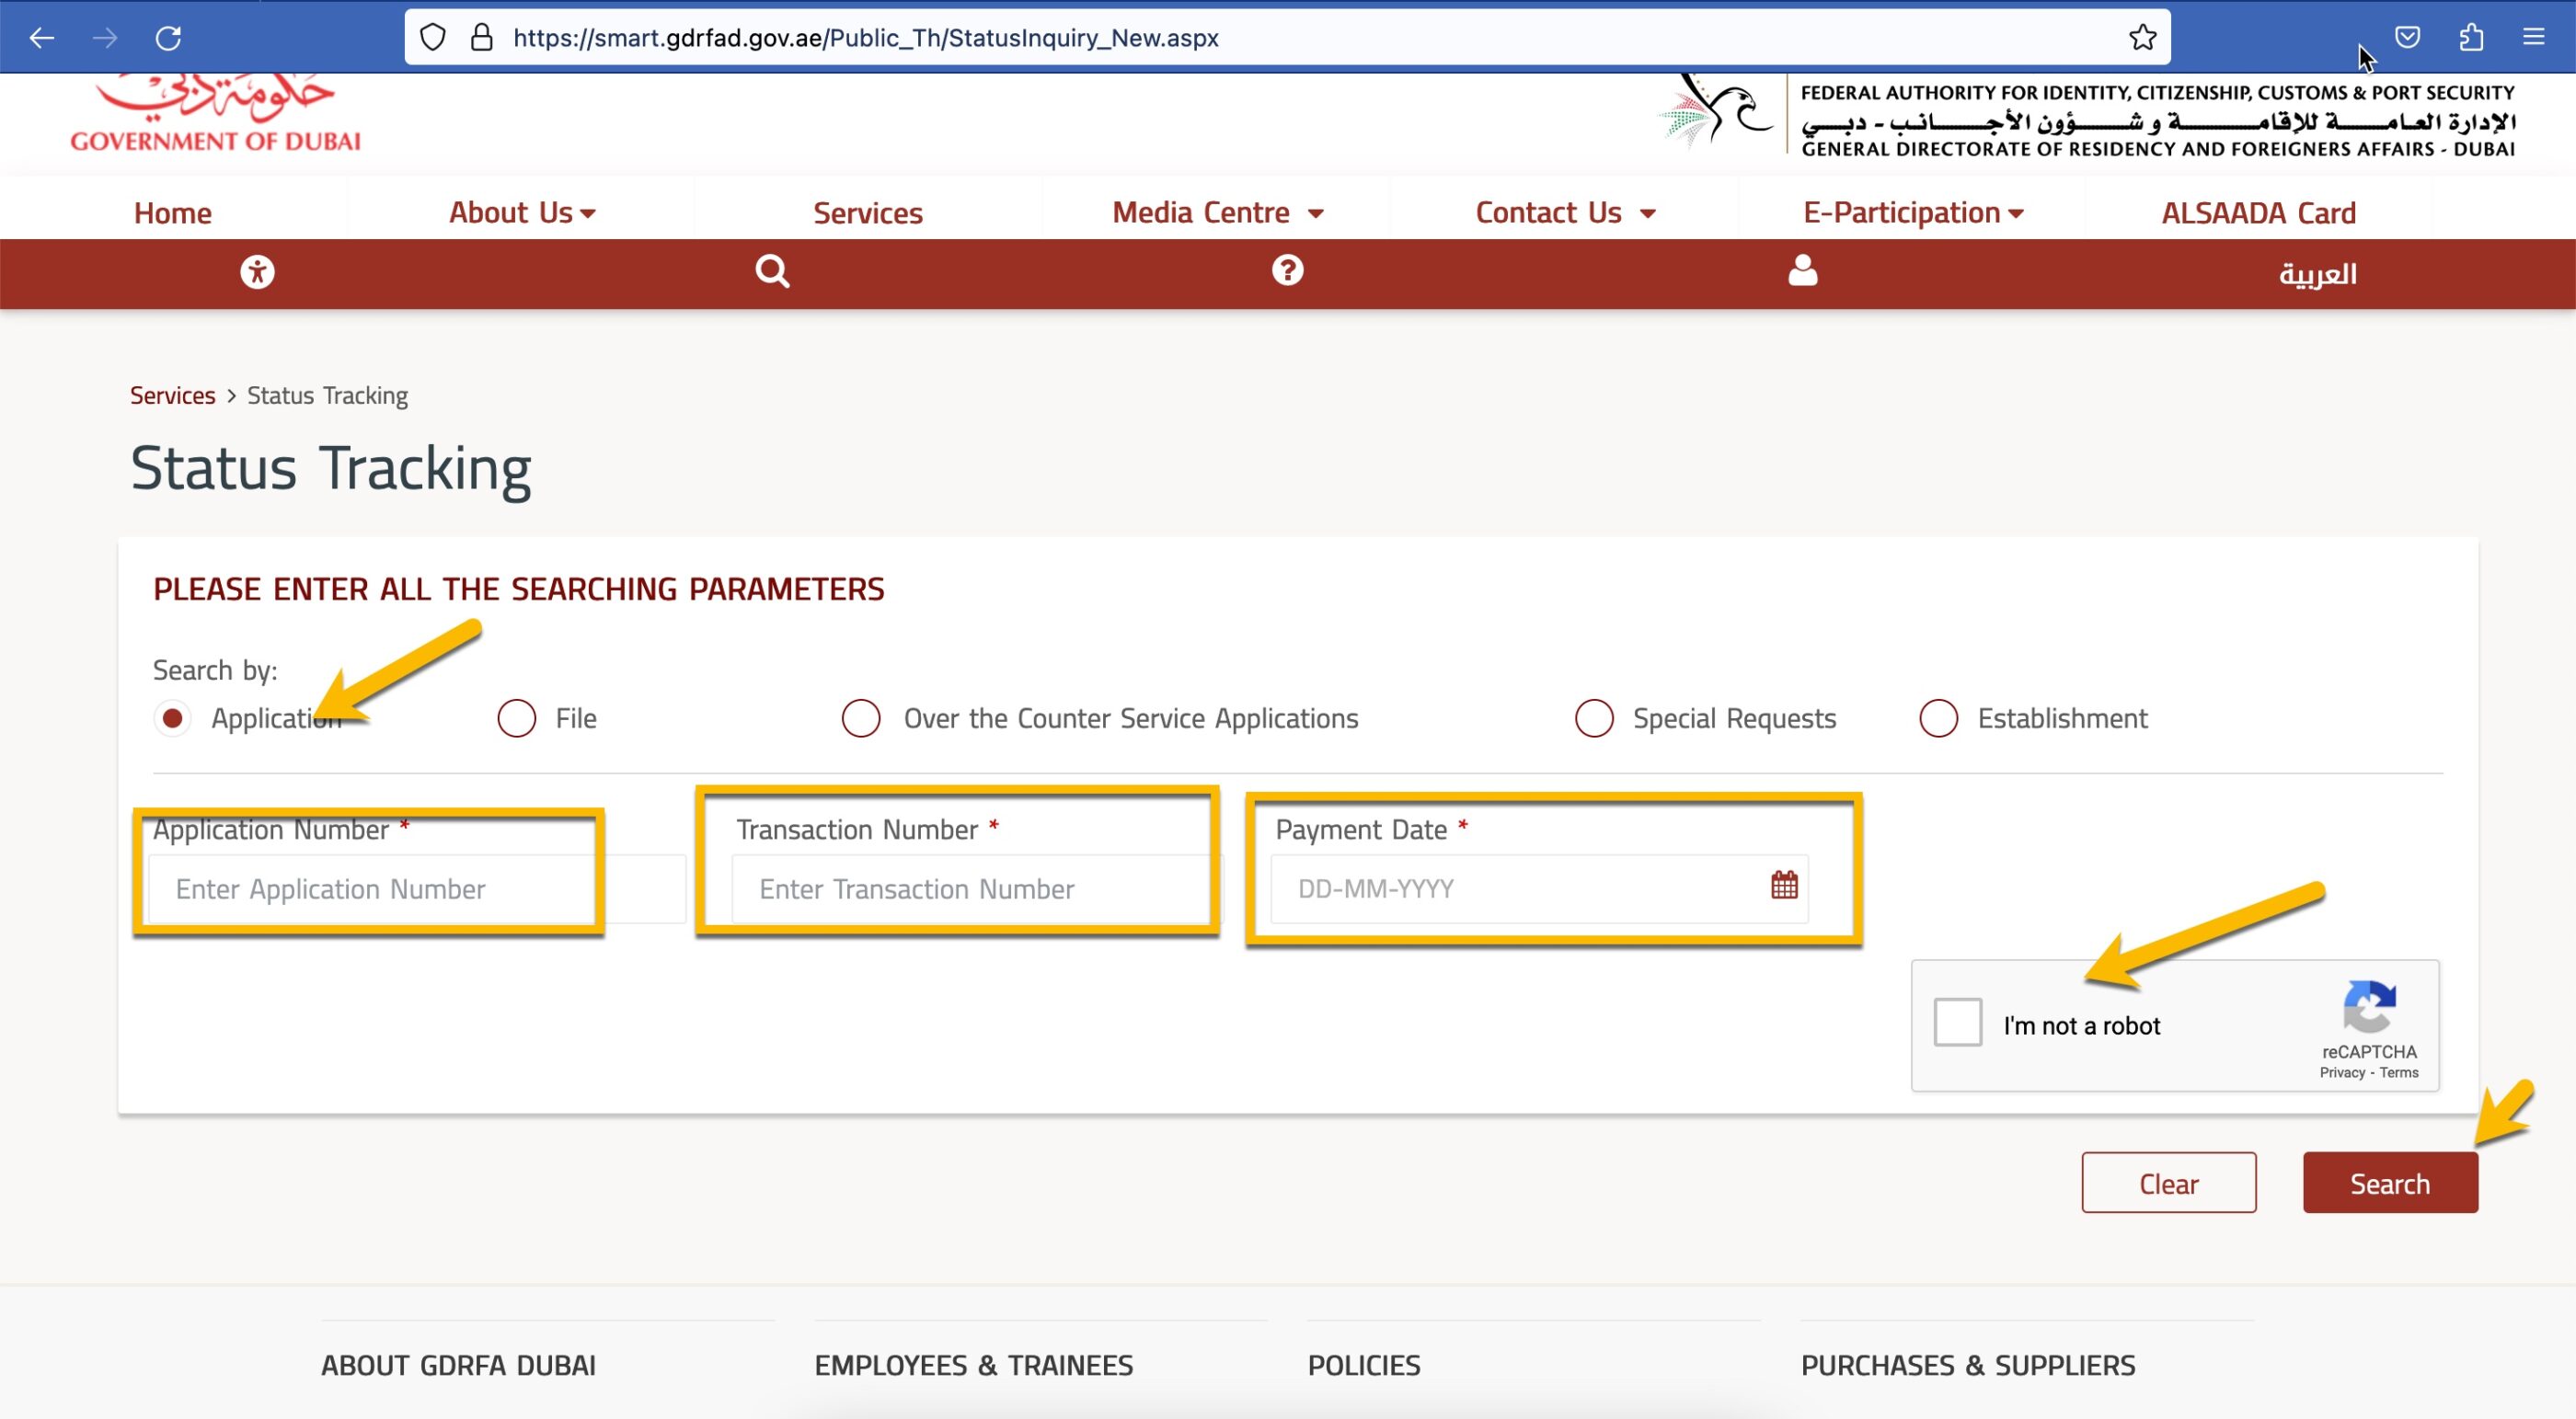Viewport: 2576px width, 1419px height.
Task: Click the Application Number input field
Action: pos(369,887)
